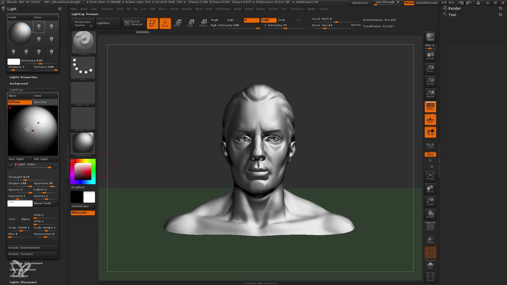This screenshot has height=285, width=507.
Task: Expand LightCap Adjustment section
Action: pos(26,263)
